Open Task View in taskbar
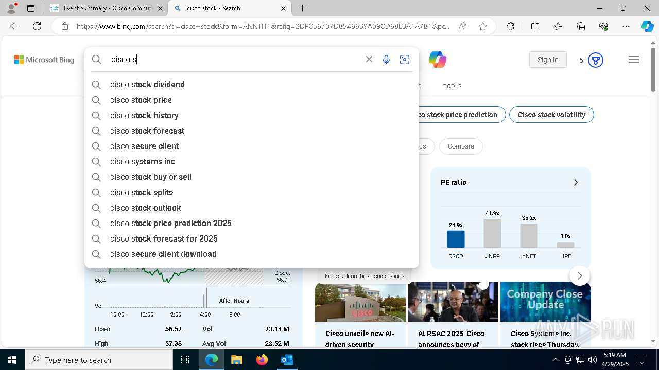This screenshot has width=659, height=370. pyautogui.click(x=185, y=360)
